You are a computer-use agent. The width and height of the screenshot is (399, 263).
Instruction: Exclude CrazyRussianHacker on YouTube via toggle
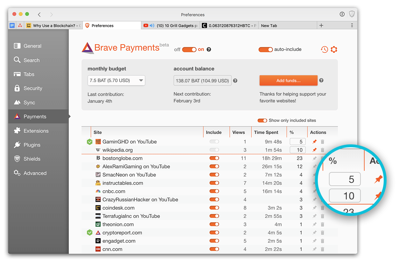[x=214, y=199]
